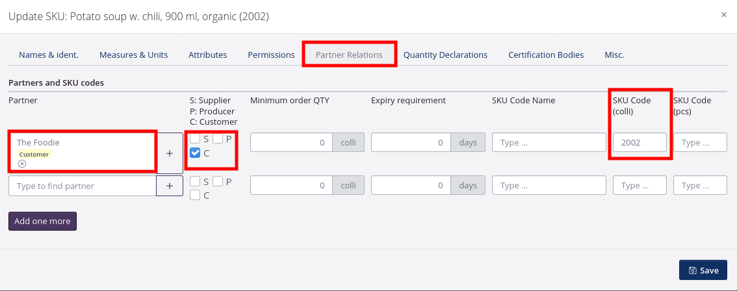Enable Supplier checkbox for The Foodie
The height and width of the screenshot is (291, 737).
195,138
